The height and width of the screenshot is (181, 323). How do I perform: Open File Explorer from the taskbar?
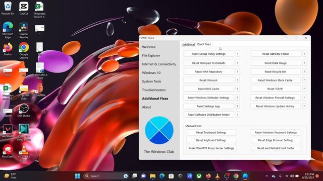coord(152,176)
